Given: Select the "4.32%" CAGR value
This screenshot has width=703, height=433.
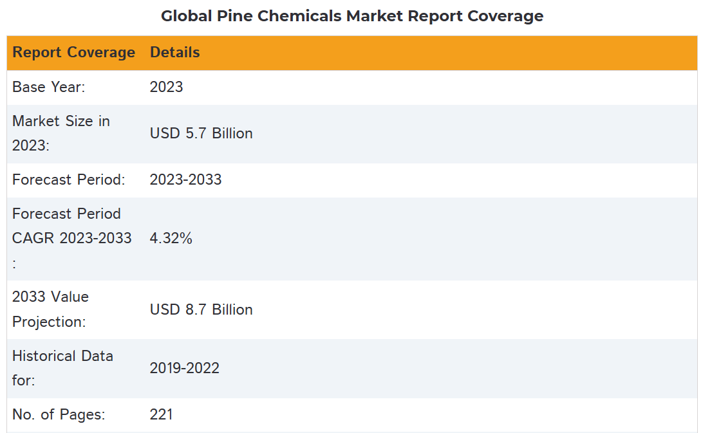Looking at the screenshot, I should pos(171,239).
